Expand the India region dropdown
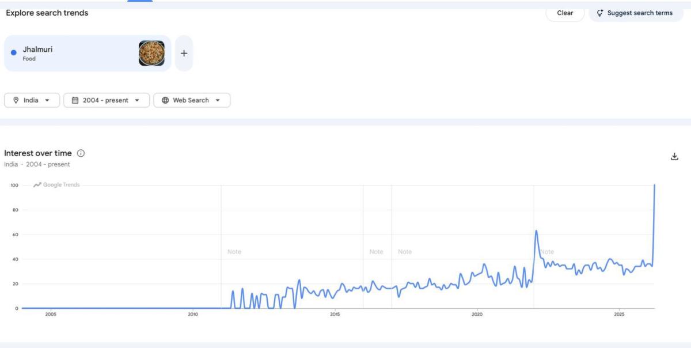691x348 pixels. pyautogui.click(x=47, y=100)
